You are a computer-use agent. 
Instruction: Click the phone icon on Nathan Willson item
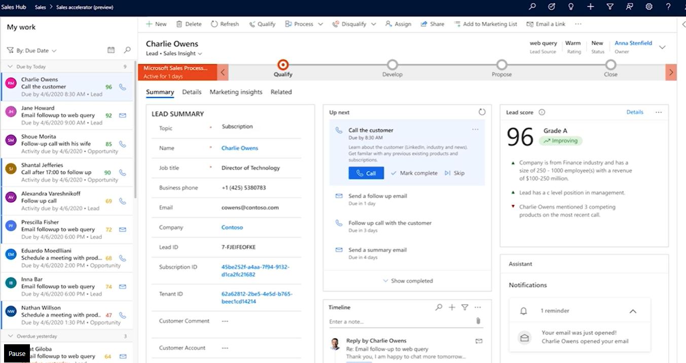(x=122, y=315)
